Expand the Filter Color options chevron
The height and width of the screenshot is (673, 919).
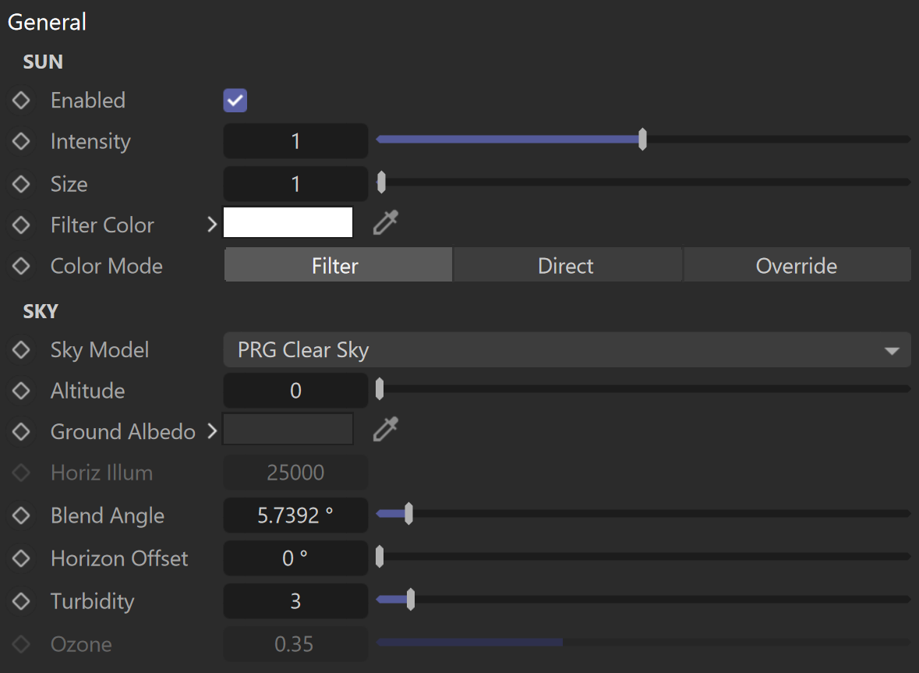tap(212, 225)
